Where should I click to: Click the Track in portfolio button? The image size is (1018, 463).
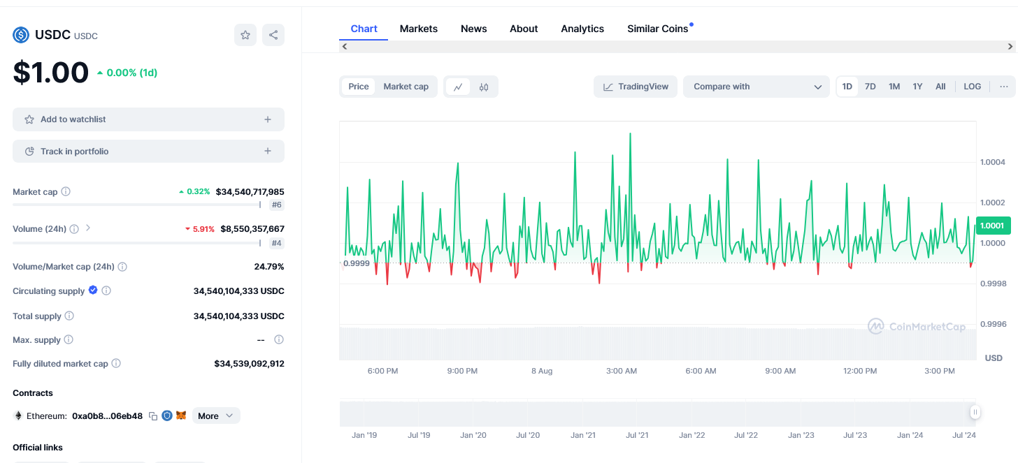pos(148,152)
